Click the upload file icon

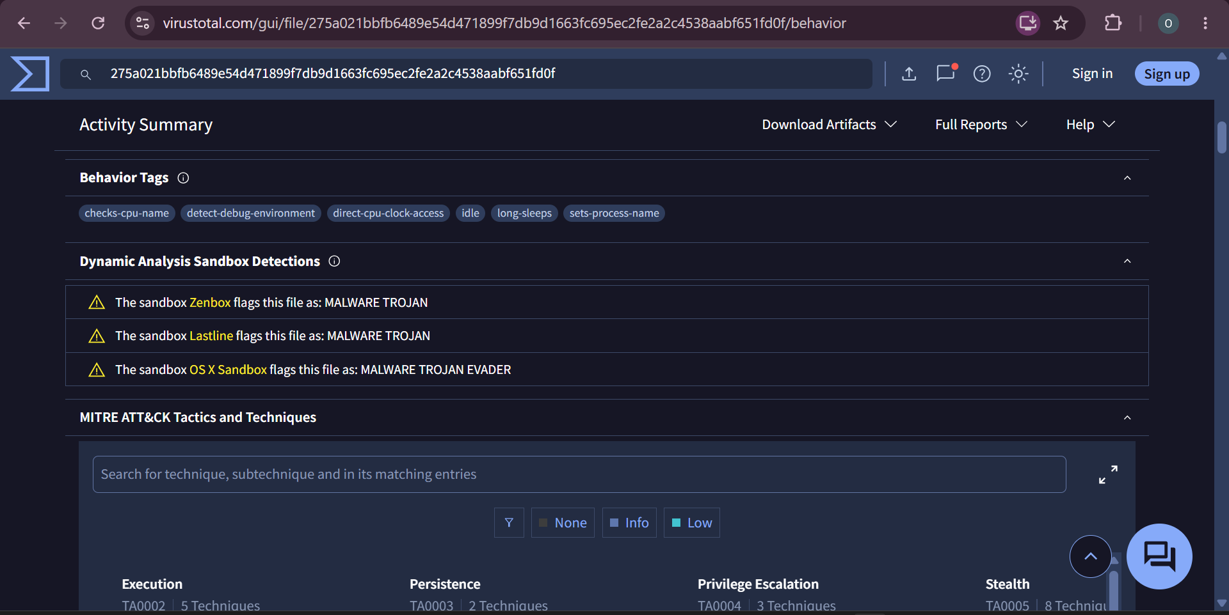click(x=909, y=74)
